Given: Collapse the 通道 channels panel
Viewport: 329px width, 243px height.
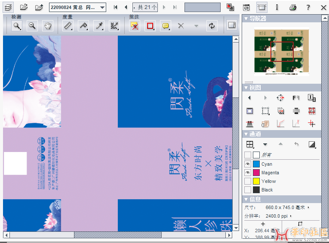Looking at the screenshot, I should 246,134.
